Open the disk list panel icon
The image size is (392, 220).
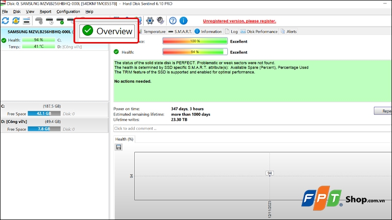pos(26,21)
